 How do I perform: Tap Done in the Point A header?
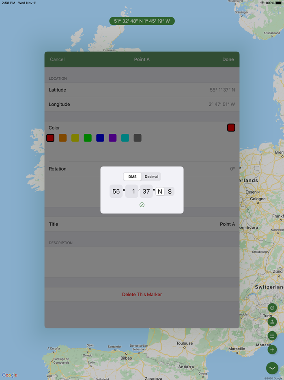click(228, 59)
